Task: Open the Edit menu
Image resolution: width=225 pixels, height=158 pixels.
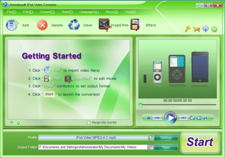Action: coord(28,12)
